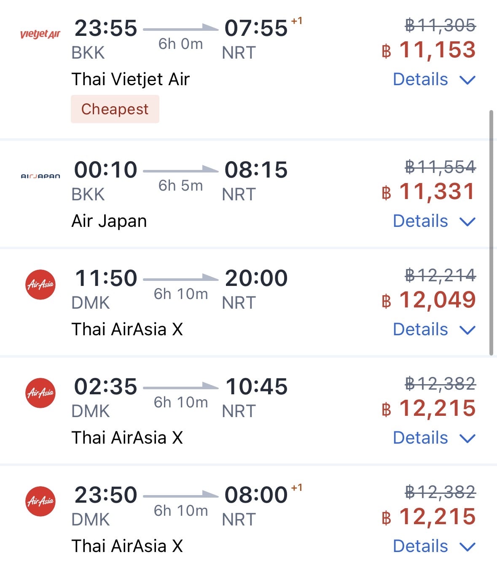
Task: Click AirAsia logo on 23:50 flight
Action: coord(40,501)
